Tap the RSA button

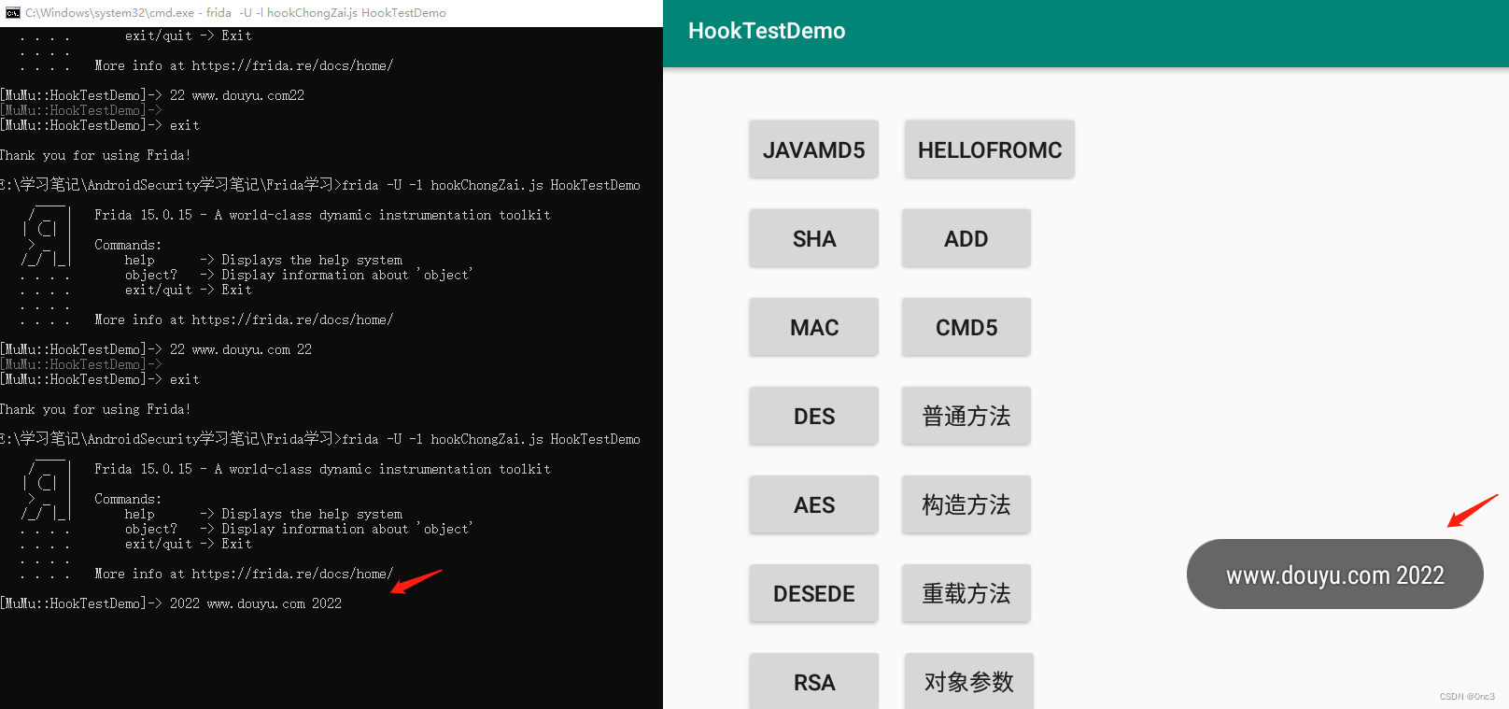click(x=813, y=682)
